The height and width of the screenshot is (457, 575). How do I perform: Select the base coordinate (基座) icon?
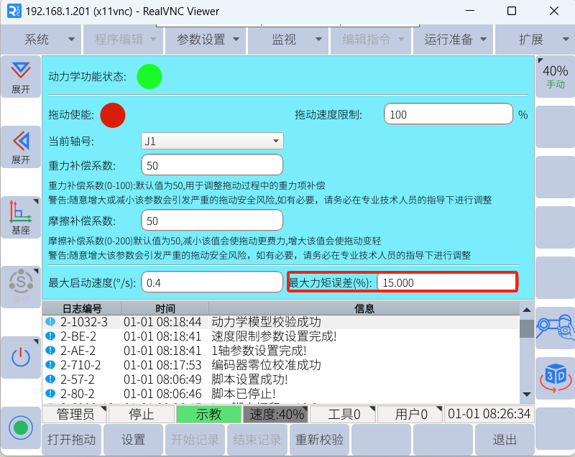21,217
